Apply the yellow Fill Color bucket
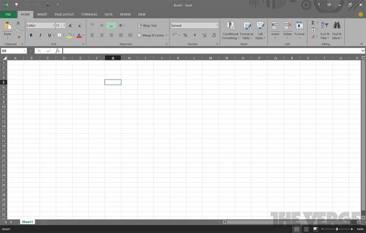This screenshot has height=233, width=366. [69, 35]
